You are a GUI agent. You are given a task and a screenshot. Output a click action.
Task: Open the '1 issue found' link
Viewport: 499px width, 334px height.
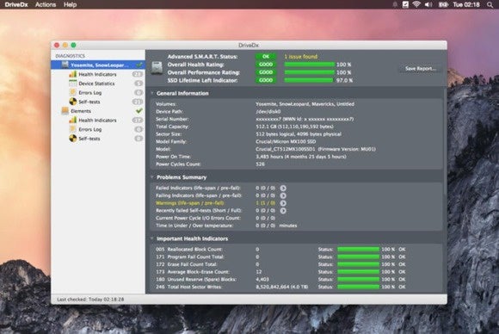click(301, 57)
